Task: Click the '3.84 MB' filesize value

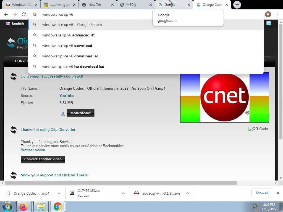Action: click(x=66, y=103)
